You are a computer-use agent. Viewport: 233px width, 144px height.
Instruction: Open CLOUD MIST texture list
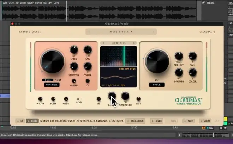click(x=118, y=43)
